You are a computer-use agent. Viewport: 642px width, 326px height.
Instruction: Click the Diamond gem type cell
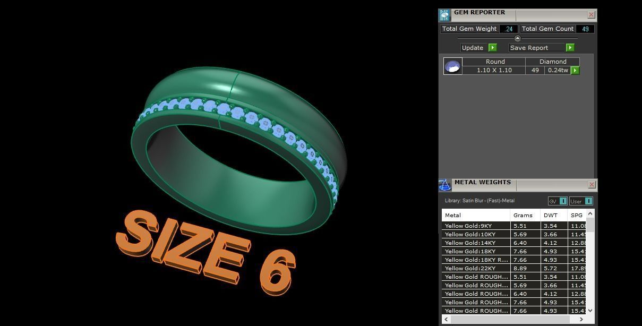click(552, 62)
